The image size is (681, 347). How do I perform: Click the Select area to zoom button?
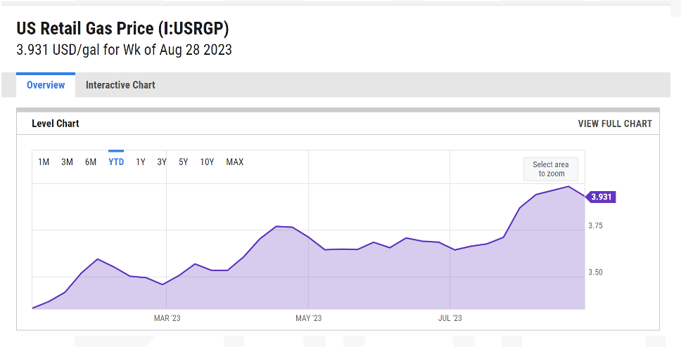[x=551, y=169]
